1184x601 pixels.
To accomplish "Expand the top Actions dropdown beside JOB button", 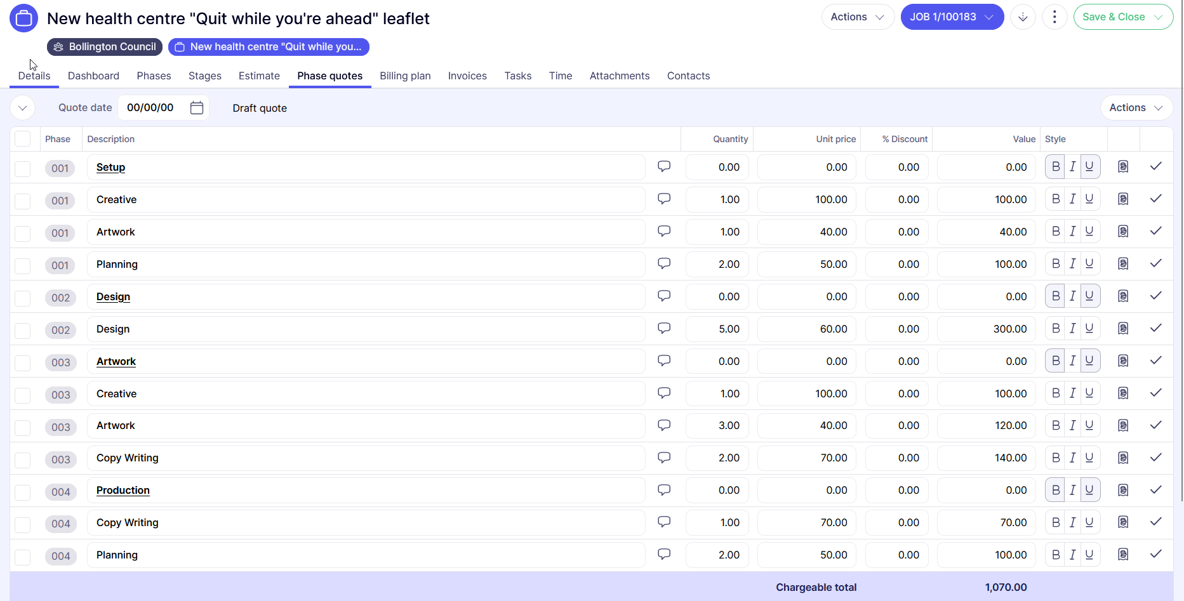I will pos(857,17).
